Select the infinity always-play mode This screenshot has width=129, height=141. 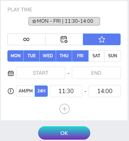pyautogui.click(x=26, y=40)
